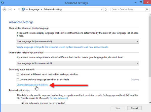Image resolution: width=151 pixels, height=112 pixels.
Task: Click the vertical scrollbar down arrow
Action: point(150,102)
